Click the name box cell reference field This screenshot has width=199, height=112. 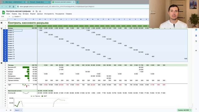pyautogui.click(x=5, y=16)
